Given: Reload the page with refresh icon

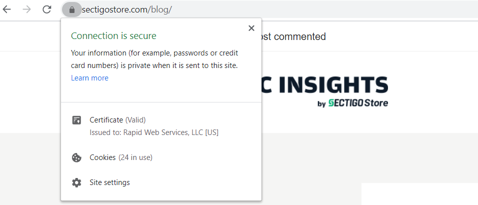Looking at the screenshot, I should point(46,9).
